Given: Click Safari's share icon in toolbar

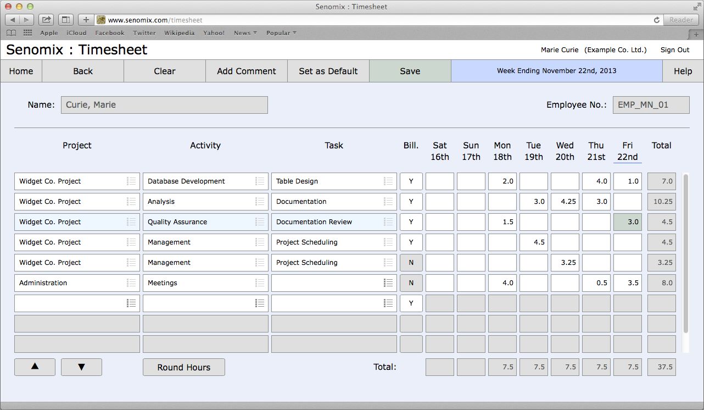Looking at the screenshot, I should [47, 20].
